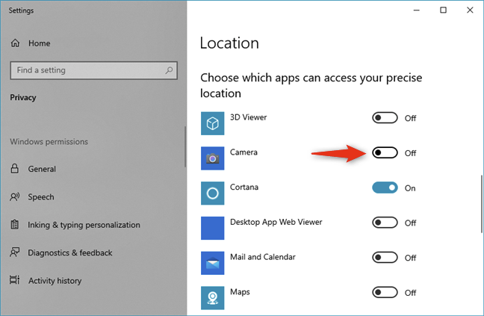Screen dimensions: 484x316
Task: Go to Inking & typing personalization
Action: (x=84, y=225)
